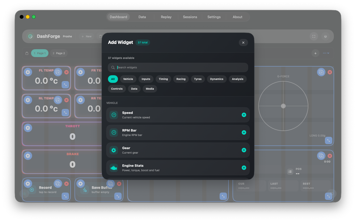Open the Sessions tab
356x222 pixels.
pyautogui.click(x=190, y=17)
